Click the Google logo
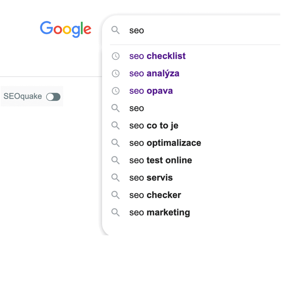The height and width of the screenshot is (285, 285). 66,29
